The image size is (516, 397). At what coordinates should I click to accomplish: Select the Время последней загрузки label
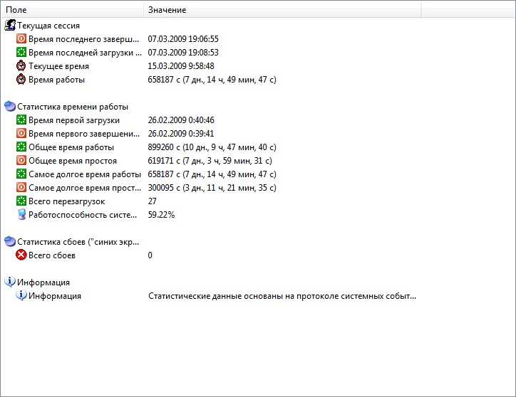tap(85, 53)
